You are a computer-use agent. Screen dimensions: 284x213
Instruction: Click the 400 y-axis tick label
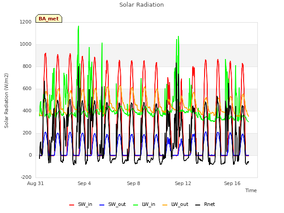[27, 111]
